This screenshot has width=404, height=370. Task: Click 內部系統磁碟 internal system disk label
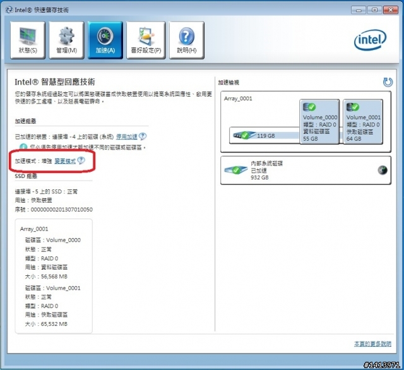coord(266,164)
